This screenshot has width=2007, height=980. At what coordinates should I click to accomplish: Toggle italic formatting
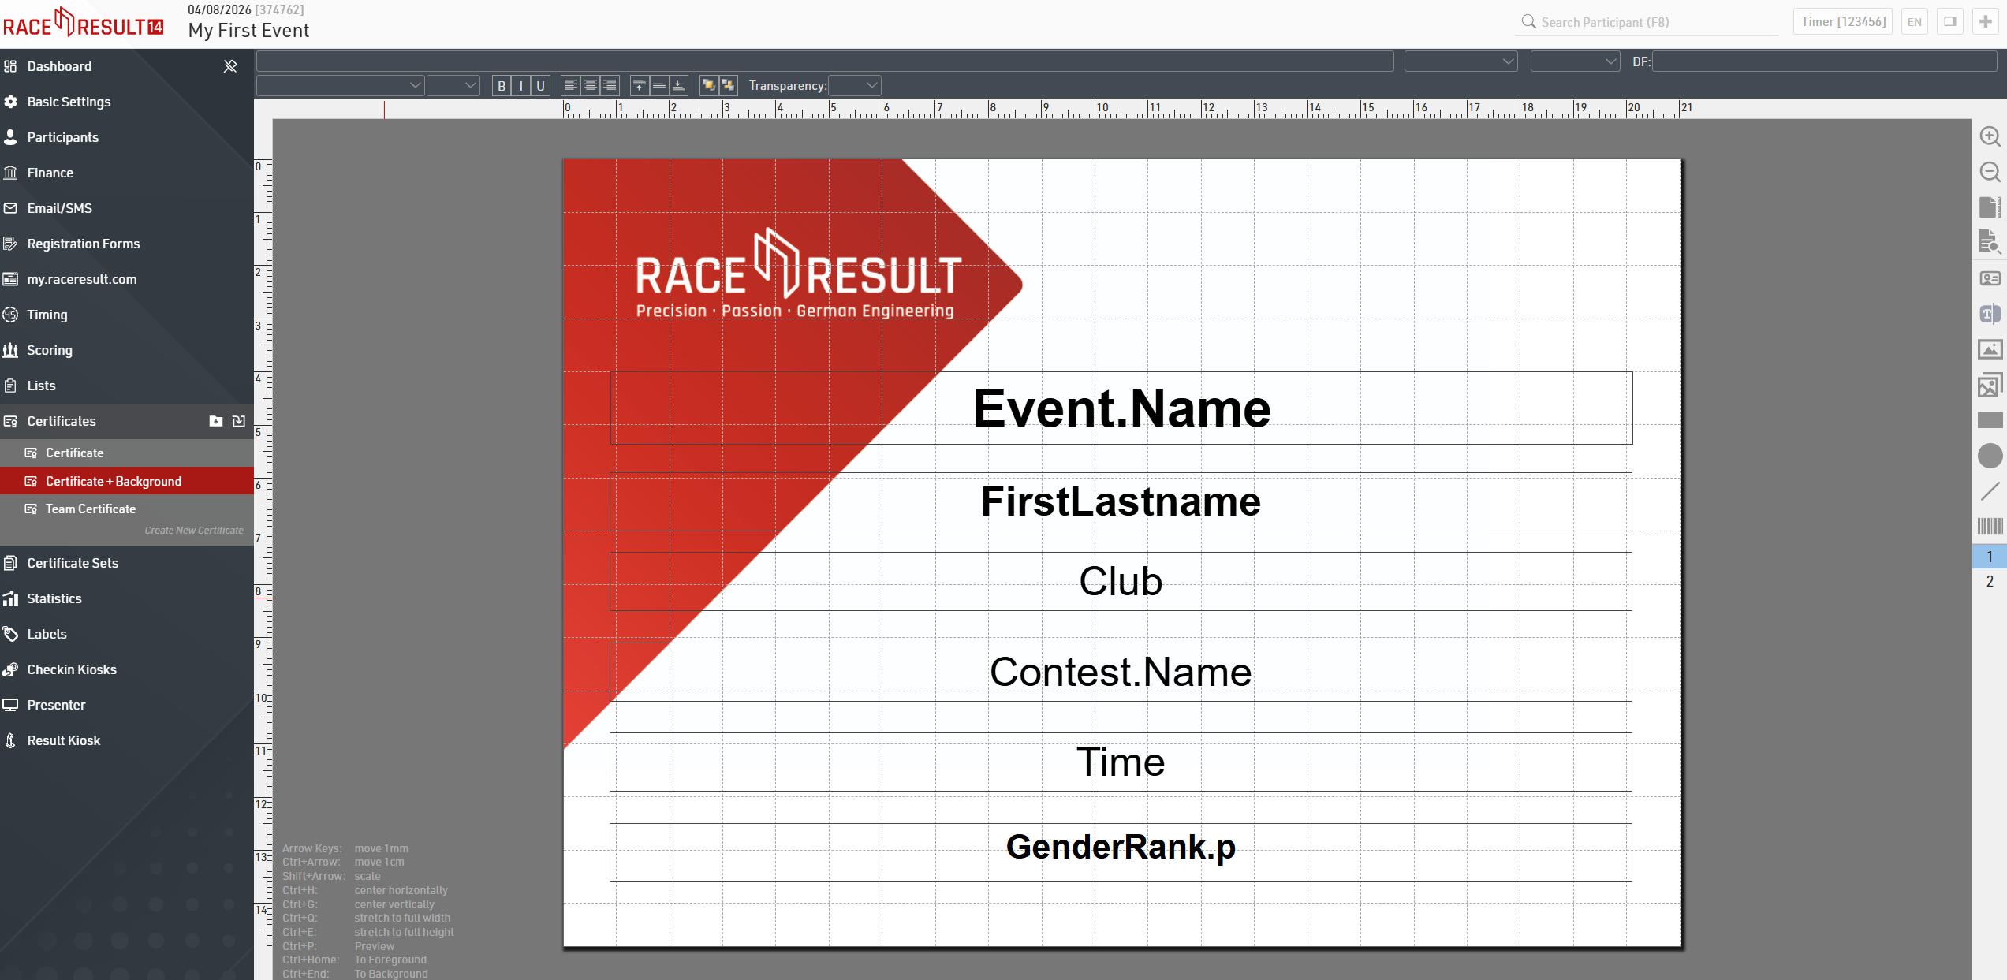click(521, 86)
